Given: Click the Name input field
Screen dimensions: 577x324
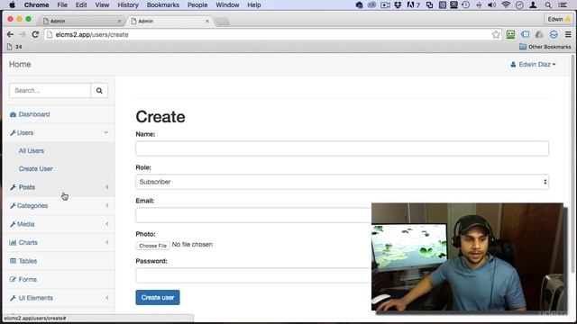Looking at the screenshot, I should coord(342,148).
